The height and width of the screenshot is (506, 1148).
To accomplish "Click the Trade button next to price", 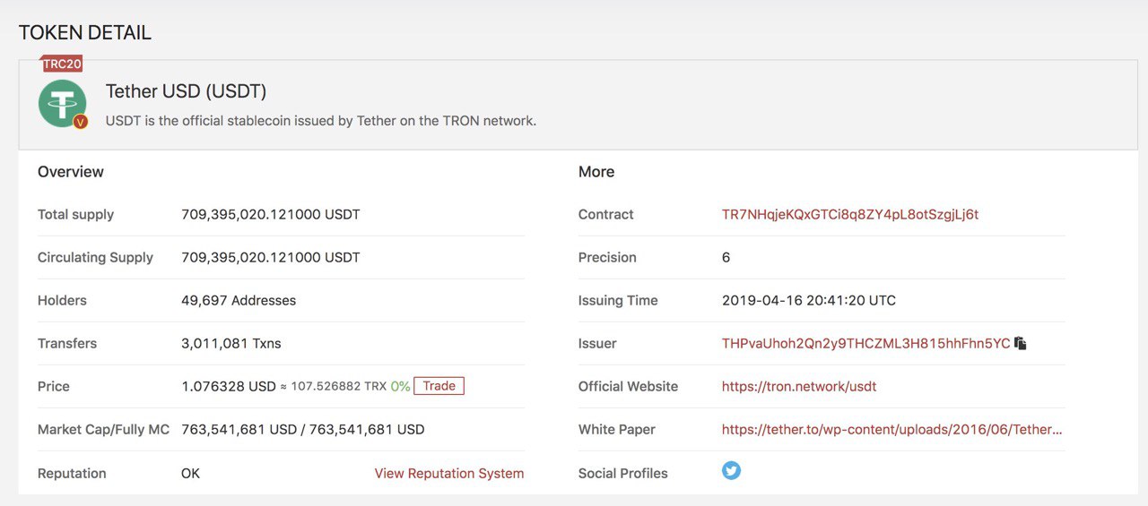I will [x=439, y=386].
